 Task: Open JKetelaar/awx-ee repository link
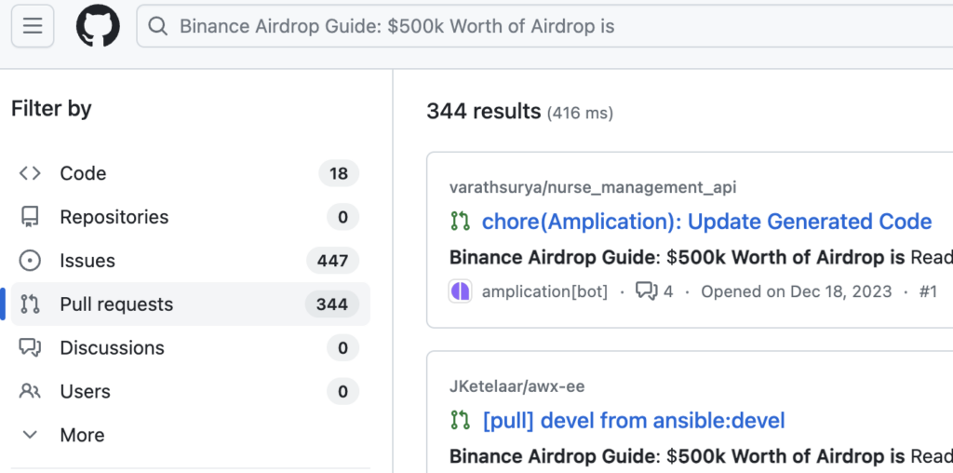(517, 385)
